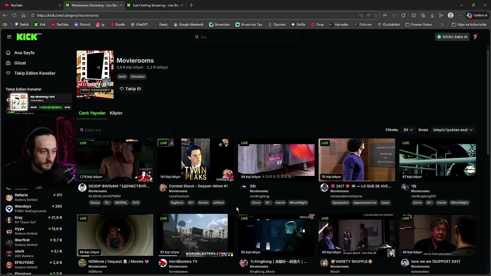Viewport: 491px width, 276px height.
Task: Click the browser back arrow
Action: 5,15
